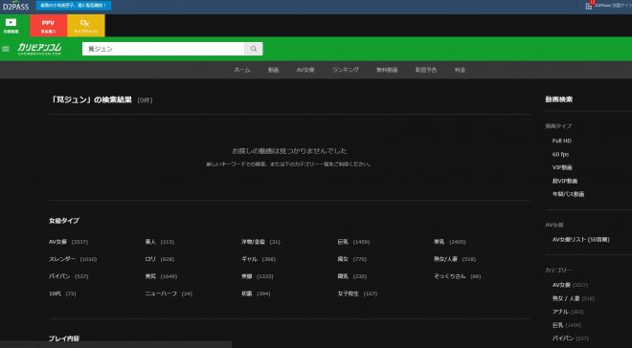Click the 美脚 (1222) category link
Image resolution: width=632 pixels, height=348 pixels.
pos(258,276)
